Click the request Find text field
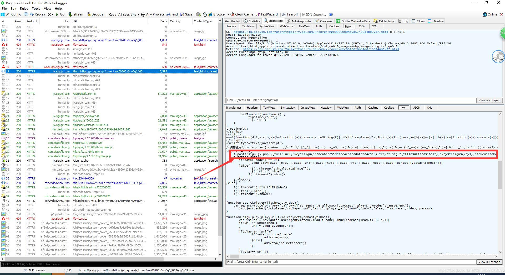Viewport: 505px width, 275px height. point(351,100)
